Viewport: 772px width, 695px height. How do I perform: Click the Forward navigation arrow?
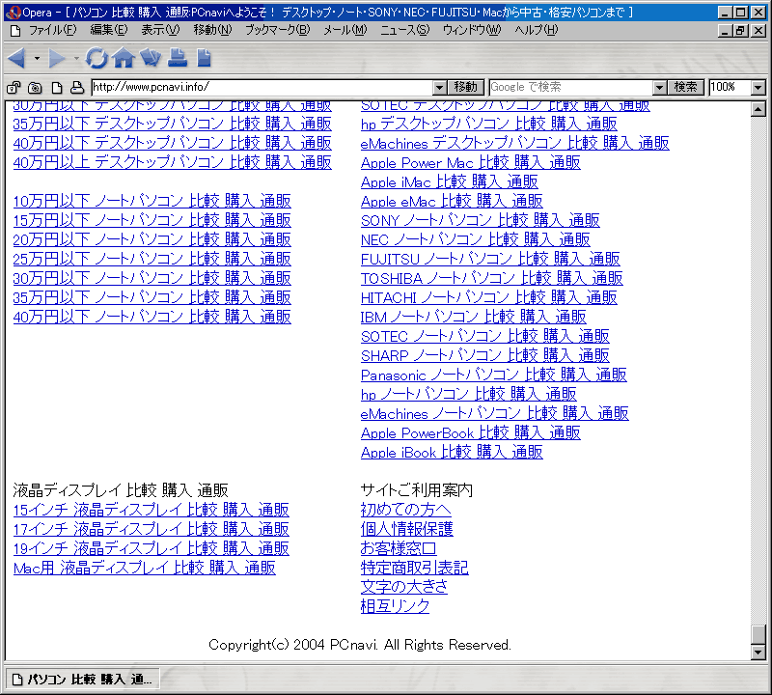(x=57, y=58)
